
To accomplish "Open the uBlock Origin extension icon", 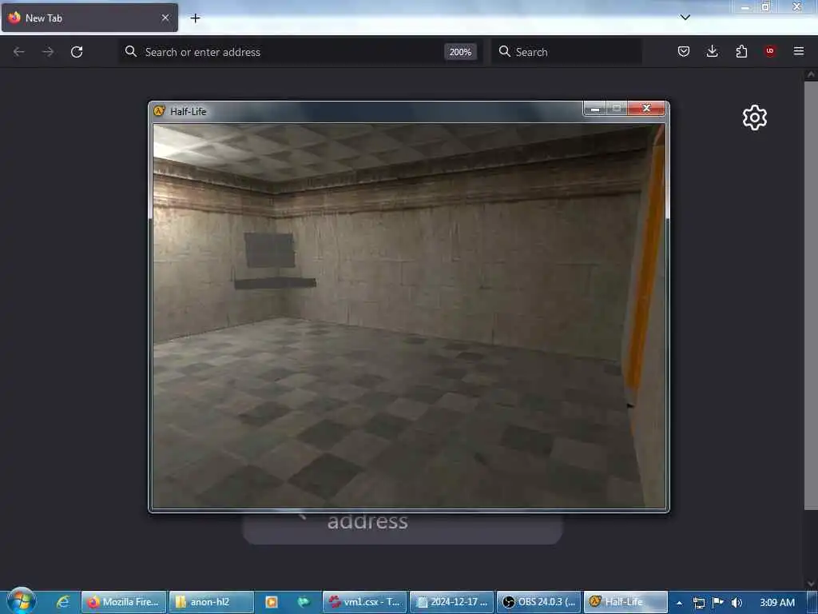I will click(x=770, y=51).
